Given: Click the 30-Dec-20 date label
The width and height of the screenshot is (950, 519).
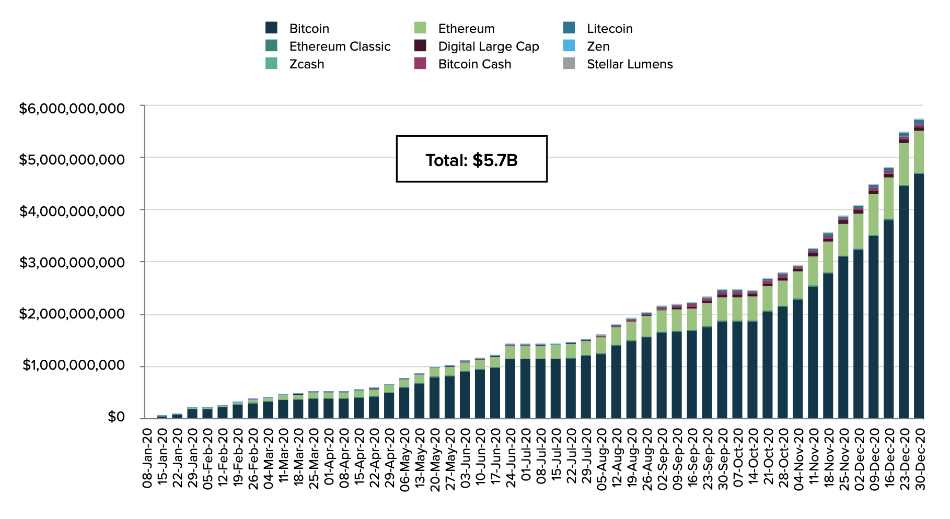Looking at the screenshot, I should click(x=920, y=459).
